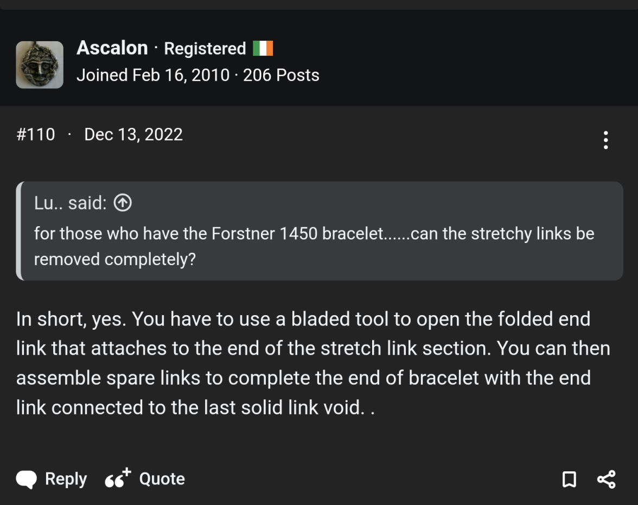Click the 'Registered' user tag

click(205, 48)
